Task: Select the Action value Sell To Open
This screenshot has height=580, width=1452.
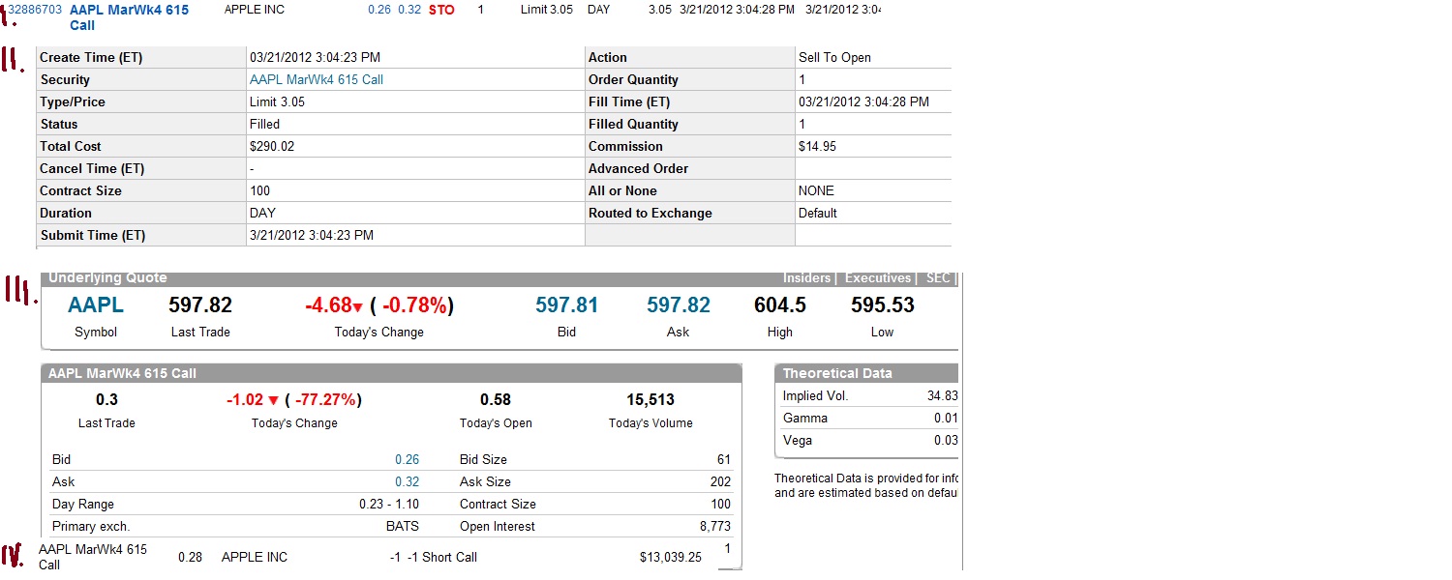Action: (834, 58)
